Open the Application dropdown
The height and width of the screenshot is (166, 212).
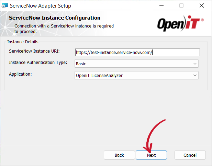136,75
